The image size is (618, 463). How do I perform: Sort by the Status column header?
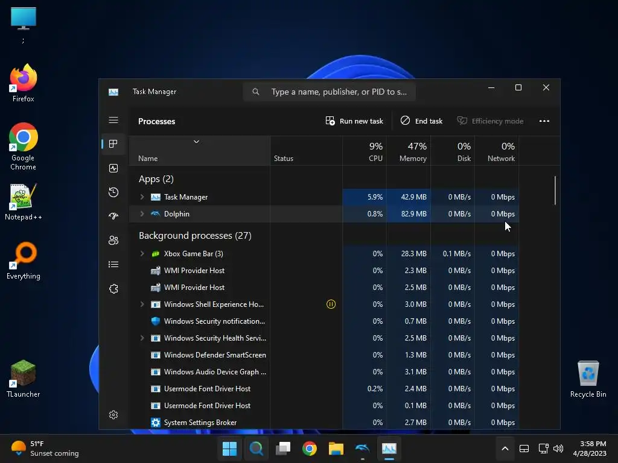tap(306, 151)
